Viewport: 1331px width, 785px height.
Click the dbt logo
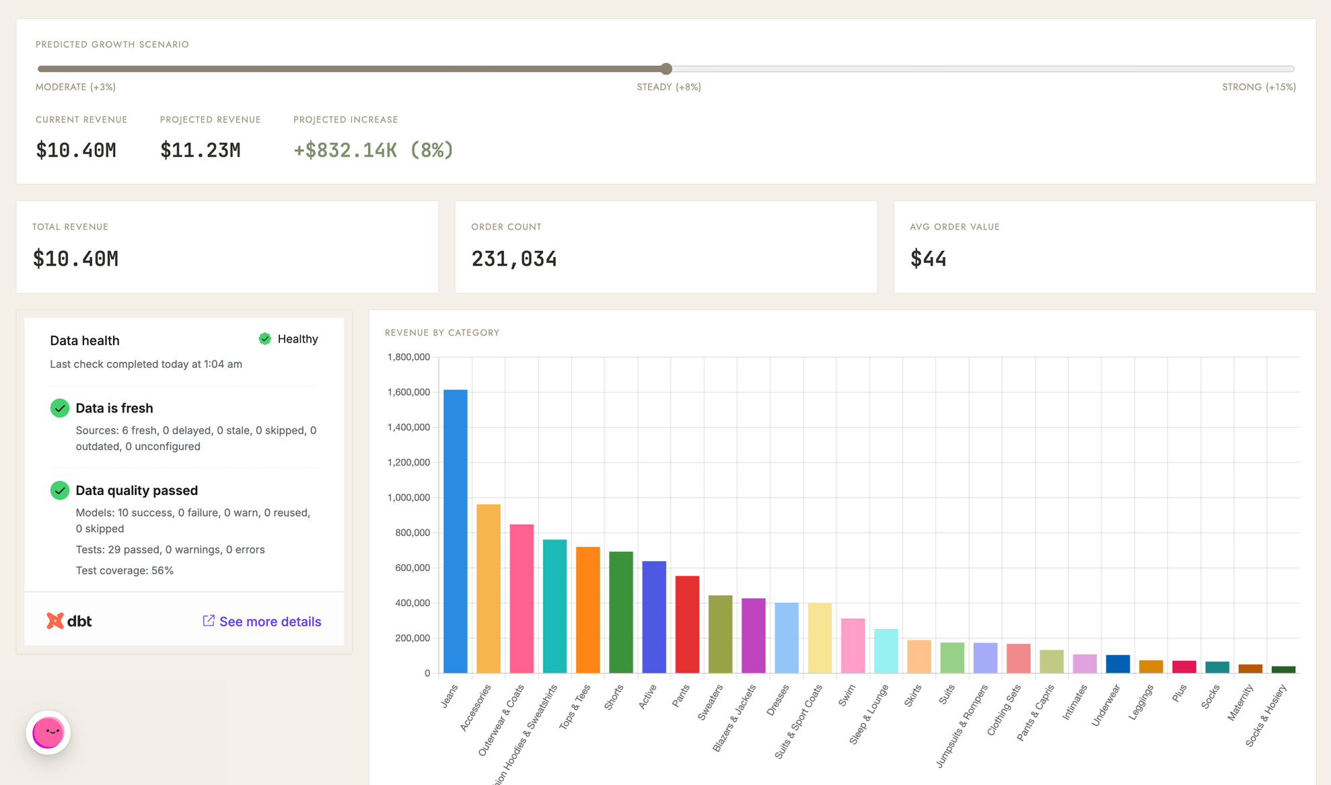click(69, 621)
